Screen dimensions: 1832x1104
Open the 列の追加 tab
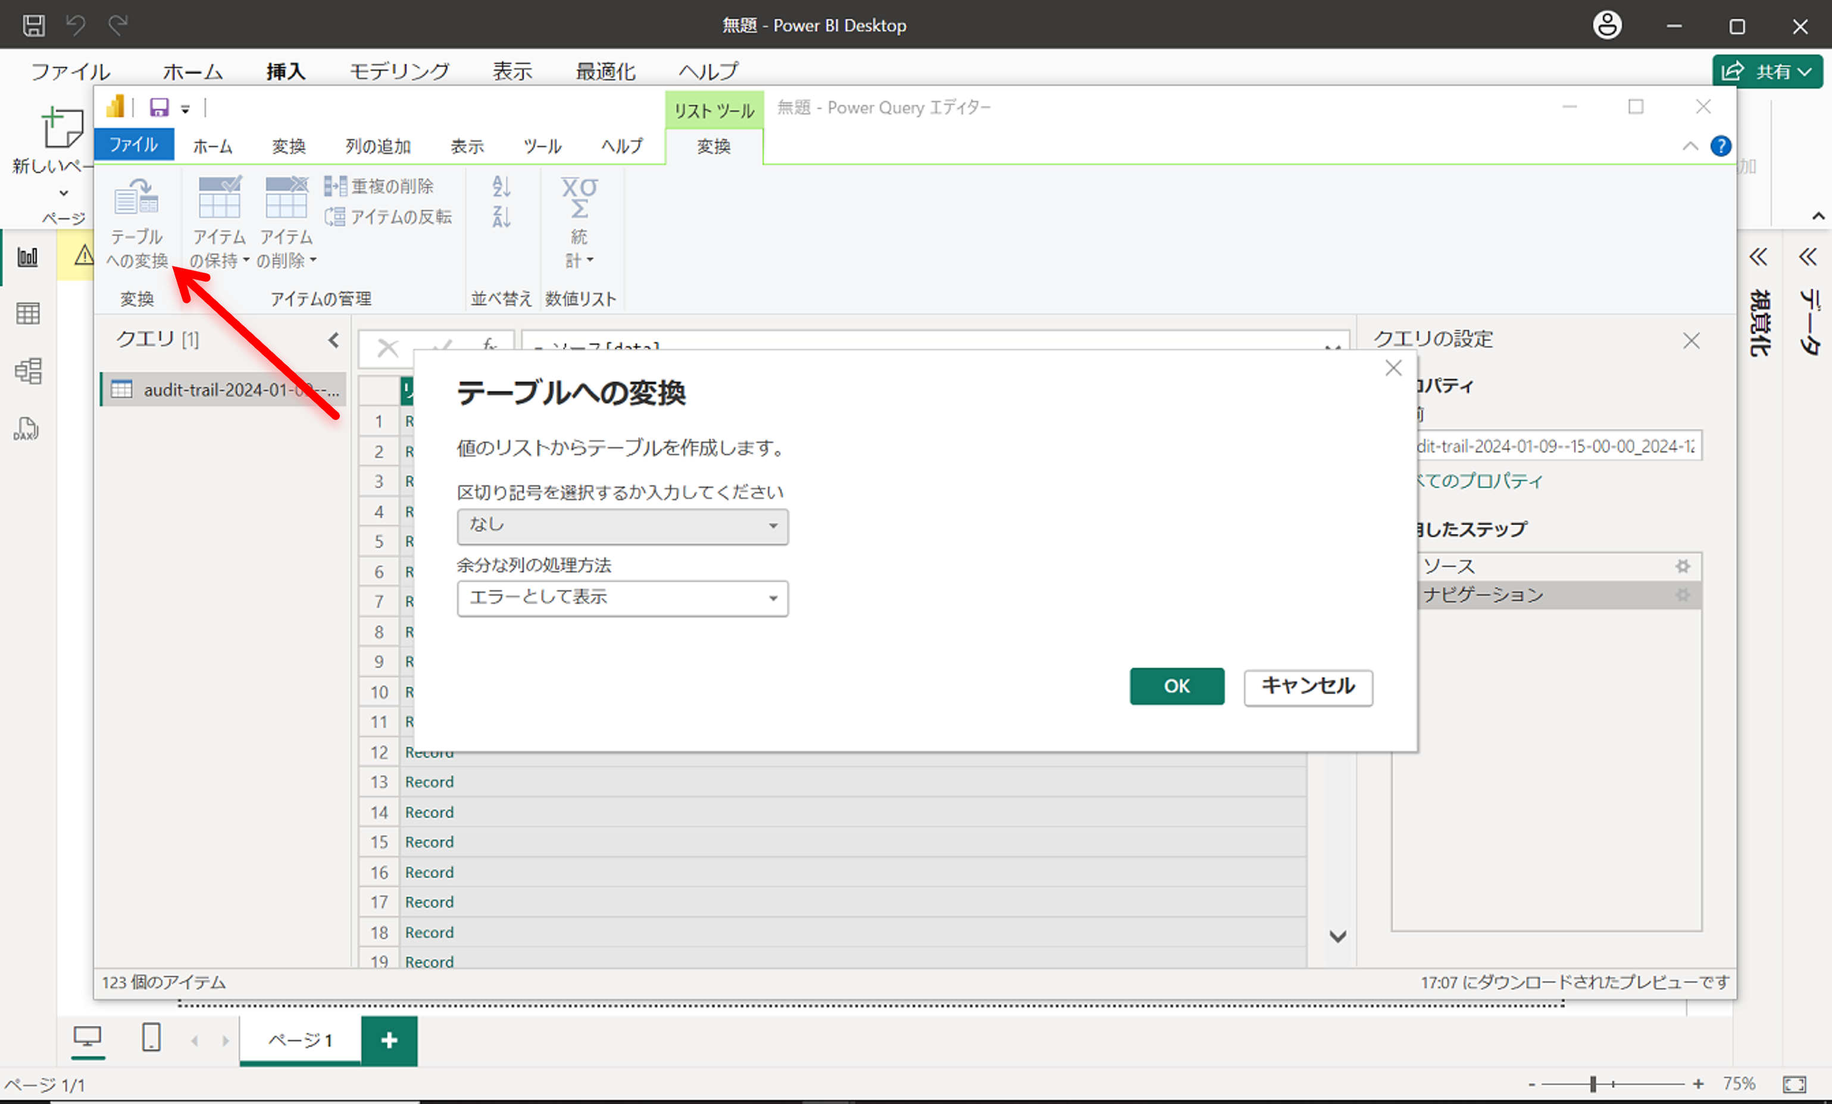(378, 146)
